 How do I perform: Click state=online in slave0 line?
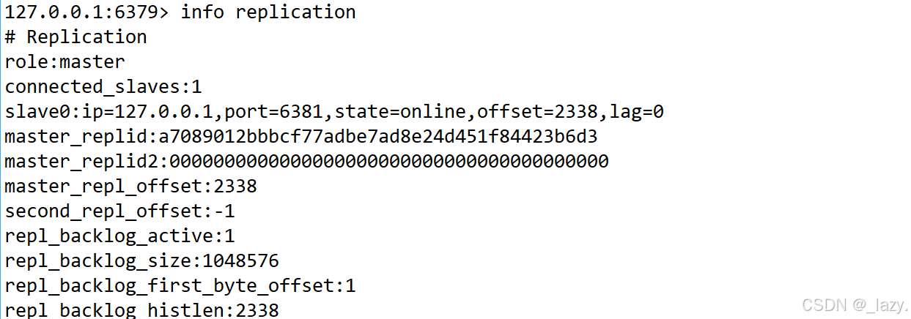(401, 112)
